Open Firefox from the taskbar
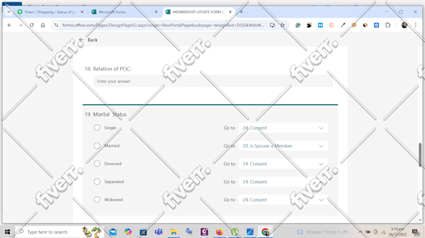This screenshot has height=238, width=425. (219, 232)
